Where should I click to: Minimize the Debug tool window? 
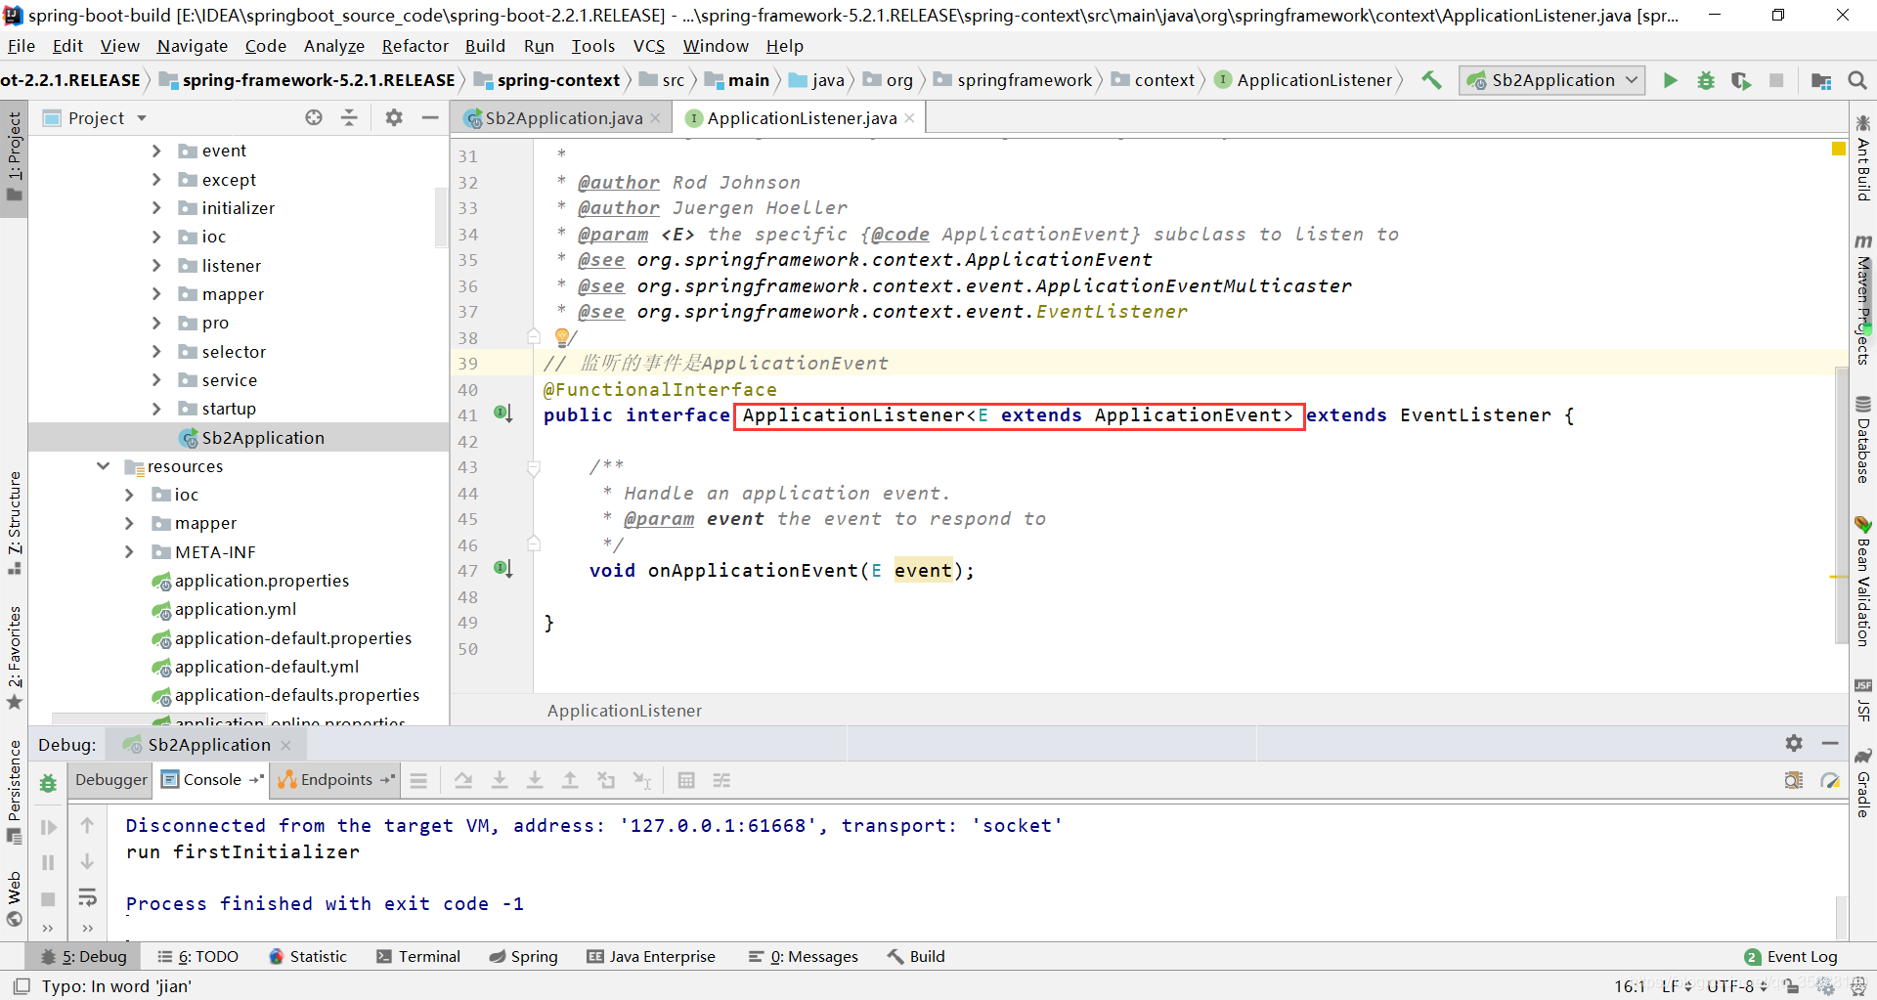[1830, 743]
